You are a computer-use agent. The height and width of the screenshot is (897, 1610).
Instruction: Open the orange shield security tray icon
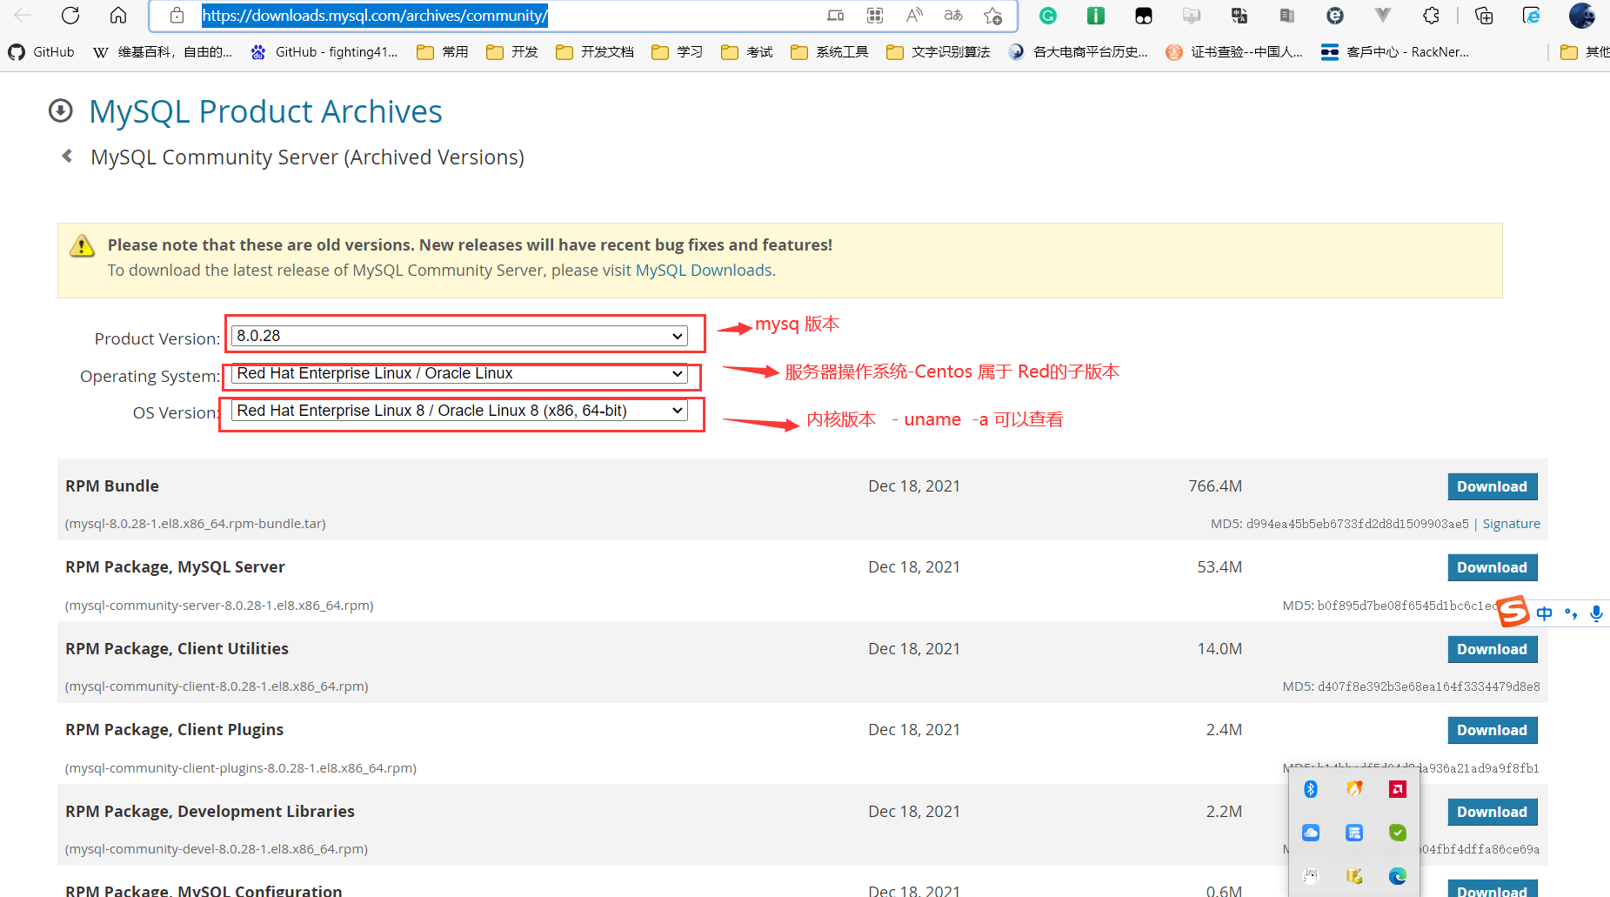[1354, 789]
